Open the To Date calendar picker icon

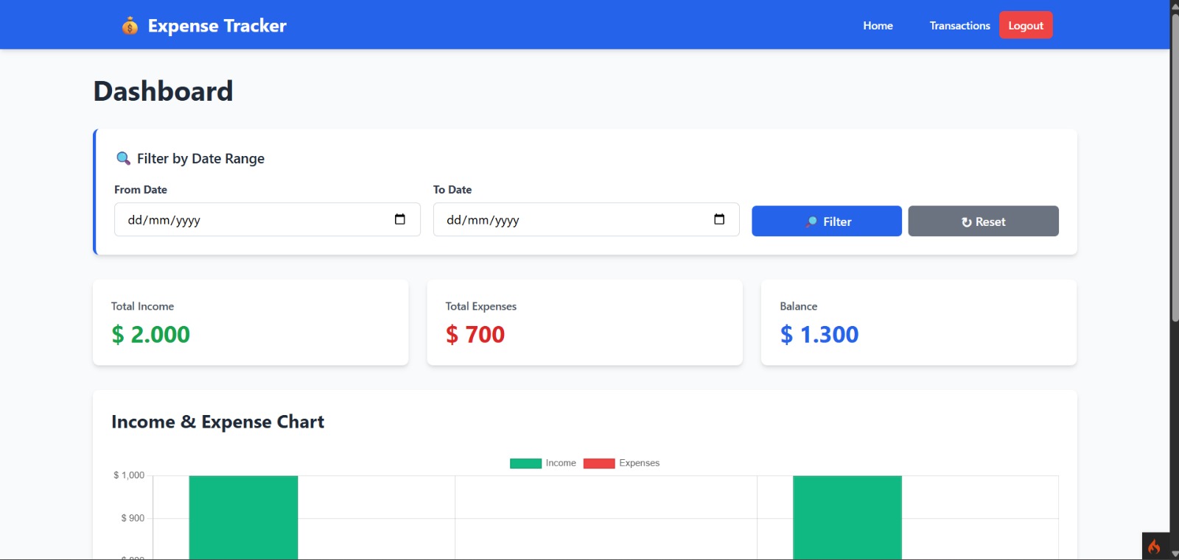tap(719, 219)
